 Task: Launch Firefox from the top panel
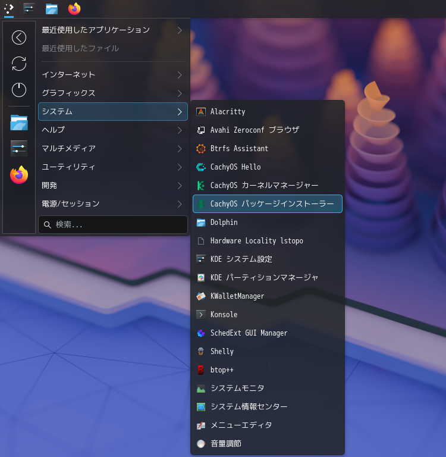74,8
